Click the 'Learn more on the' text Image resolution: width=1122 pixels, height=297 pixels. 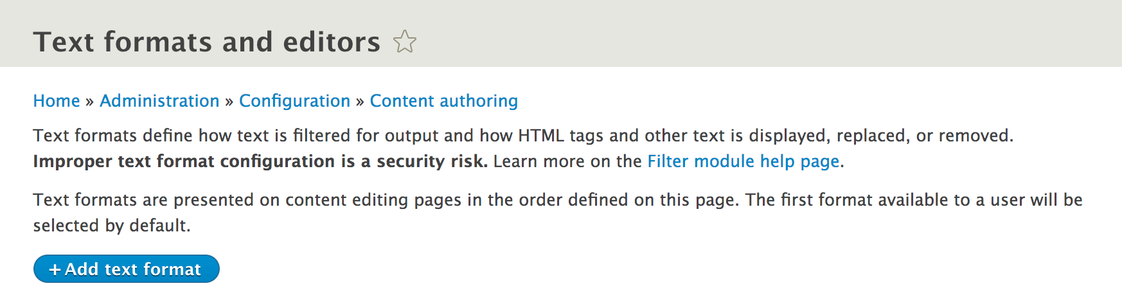tap(567, 161)
